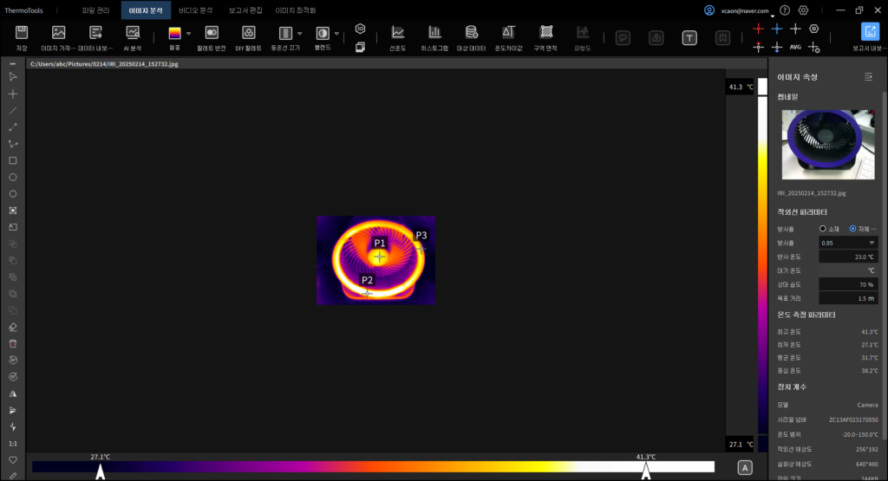
Task: Click the 저장 (Save) toolbar icon
Action: click(22, 33)
